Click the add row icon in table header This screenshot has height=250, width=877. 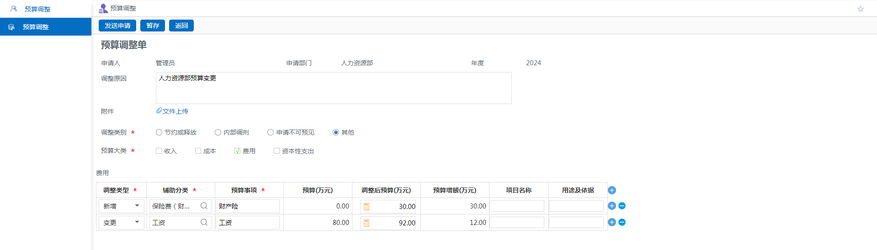click(612, 190)
